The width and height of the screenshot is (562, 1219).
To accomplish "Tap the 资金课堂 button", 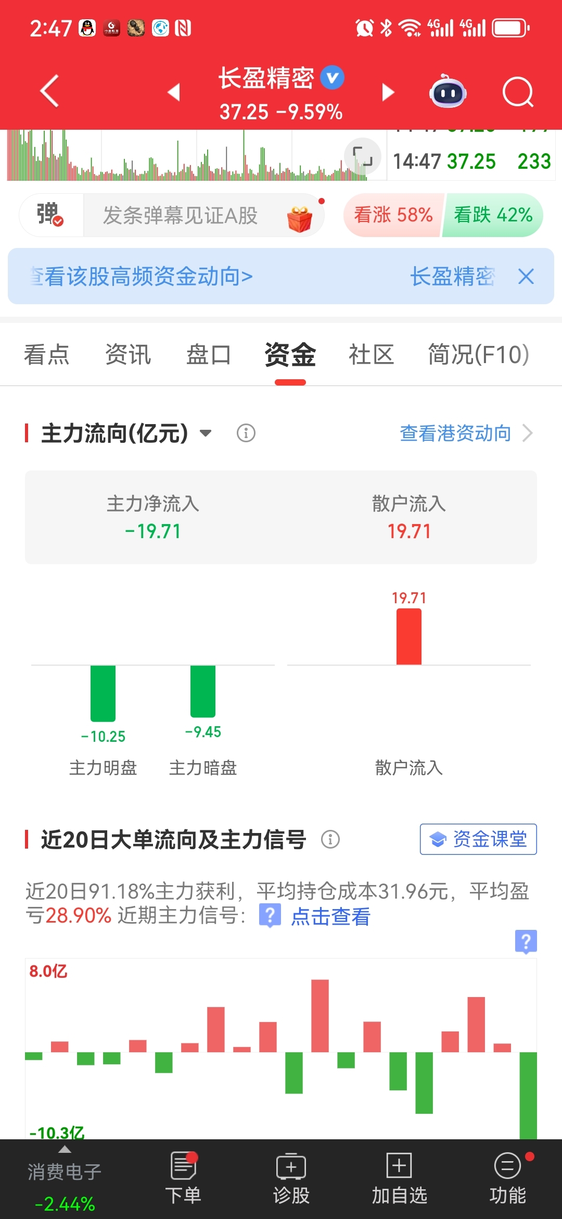I will (x=478, y=839).
